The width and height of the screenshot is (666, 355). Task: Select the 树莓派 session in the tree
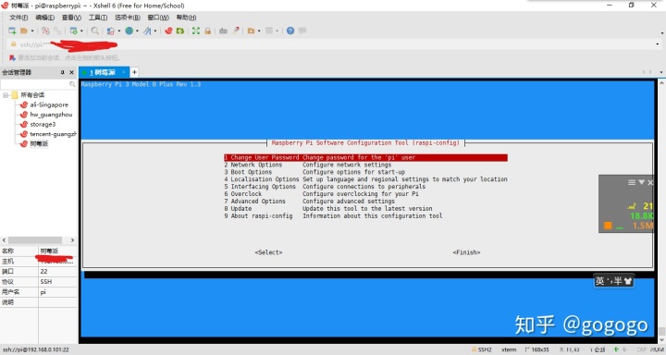[x=39, y=143]
